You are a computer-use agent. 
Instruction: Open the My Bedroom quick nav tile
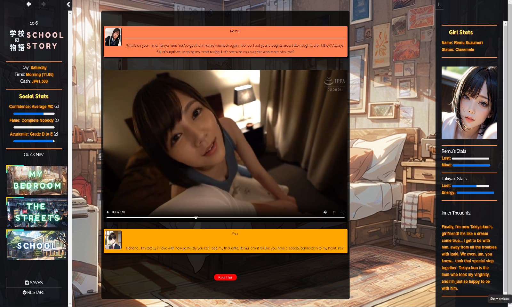coord(37,180)
